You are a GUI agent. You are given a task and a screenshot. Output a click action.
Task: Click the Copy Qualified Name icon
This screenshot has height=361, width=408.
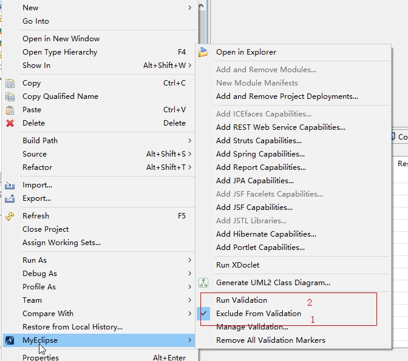coord(10,96)
